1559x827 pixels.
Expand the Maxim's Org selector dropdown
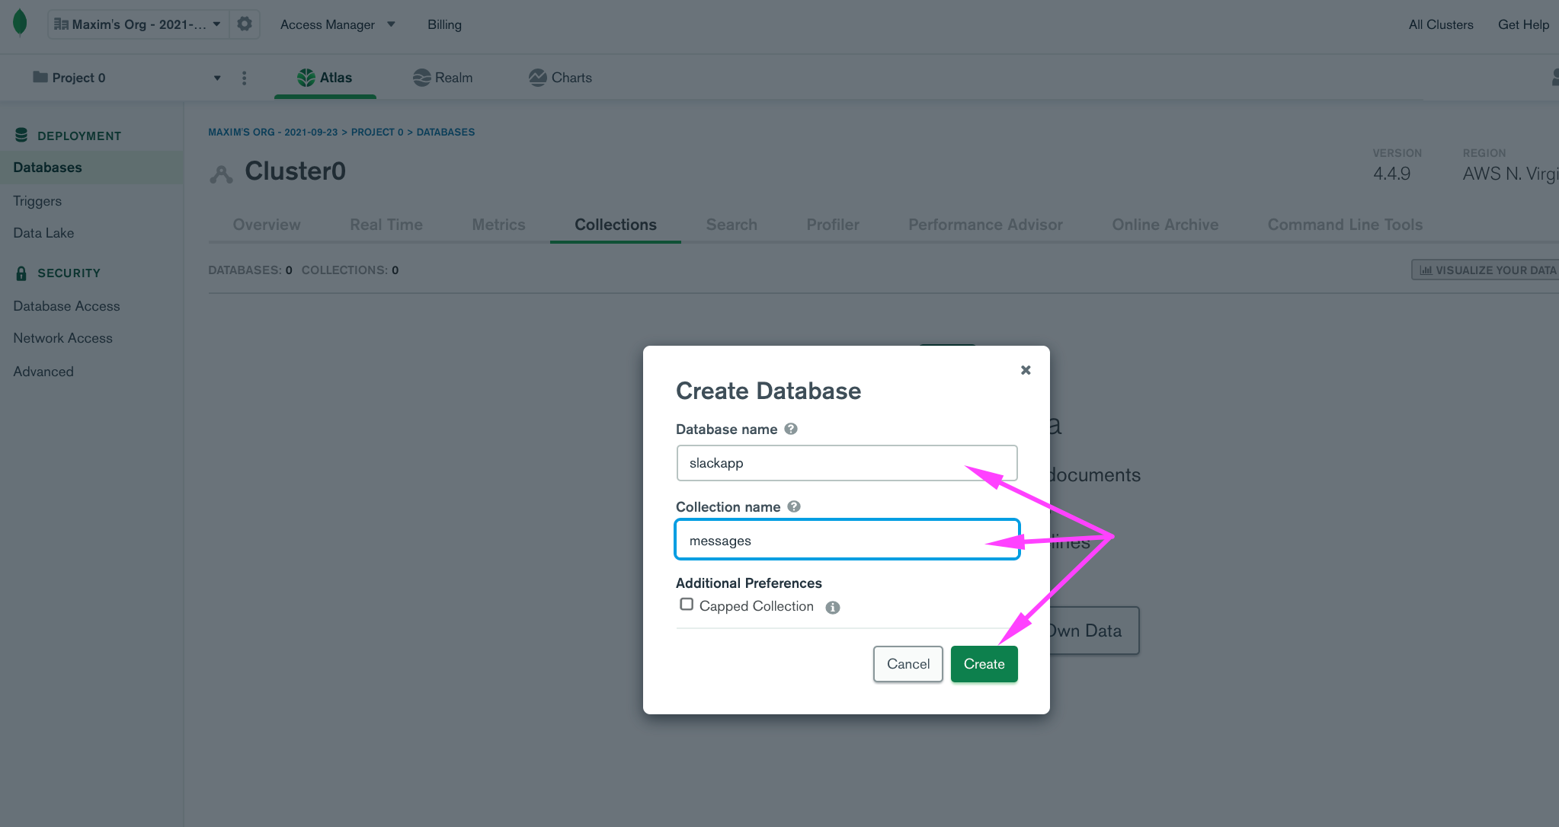point(216,23)
